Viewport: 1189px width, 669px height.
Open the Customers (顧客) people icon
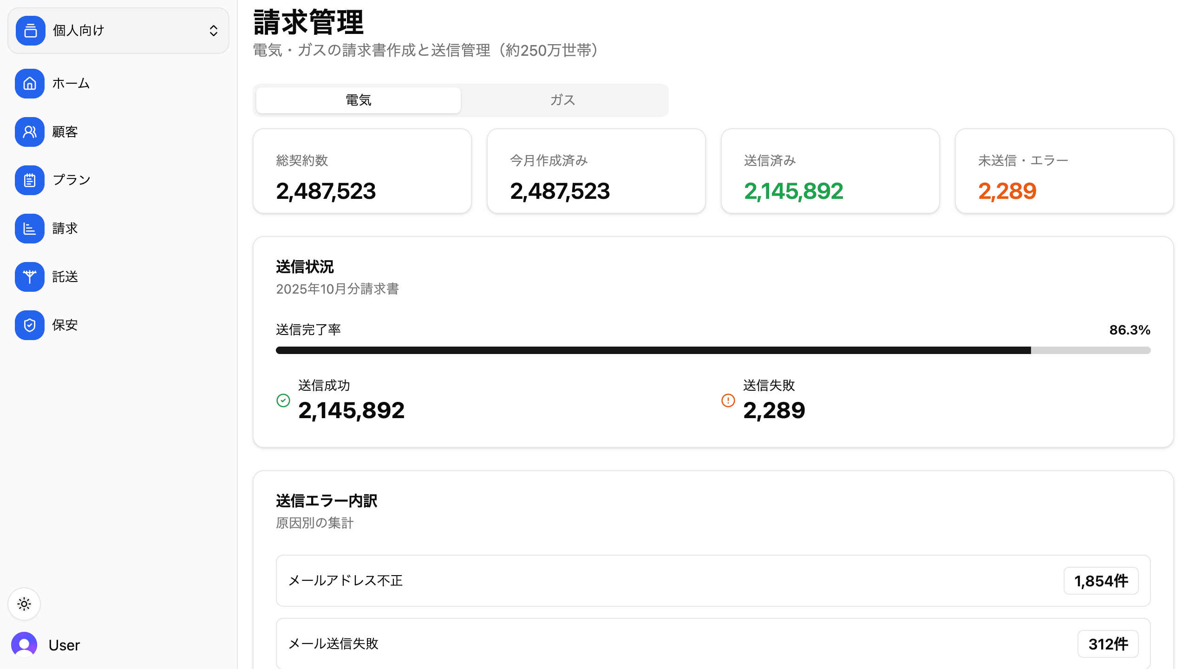click(x=30, y=132)
